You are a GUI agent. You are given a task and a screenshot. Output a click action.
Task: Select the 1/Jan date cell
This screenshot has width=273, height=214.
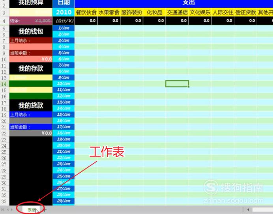click(64, 28)
